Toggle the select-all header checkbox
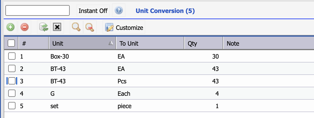This screenshot has height=118, width=314. (11, 43)
